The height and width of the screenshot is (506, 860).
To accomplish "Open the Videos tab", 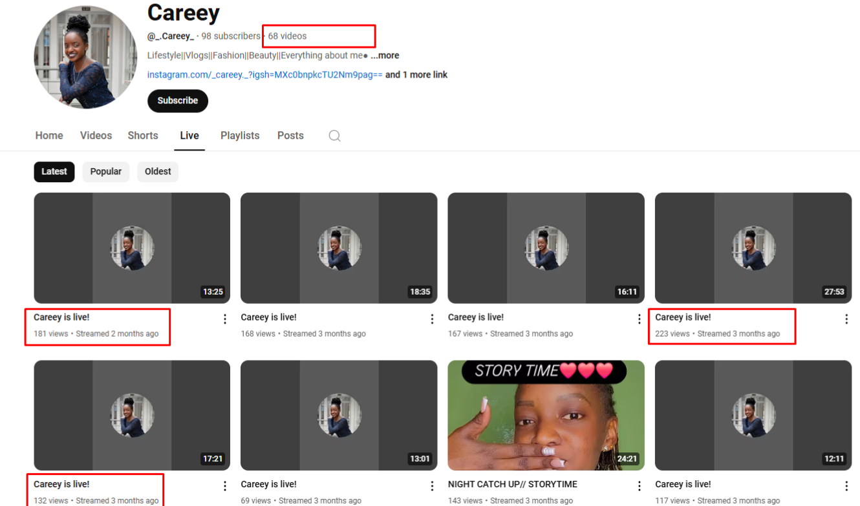I will 96,136.
